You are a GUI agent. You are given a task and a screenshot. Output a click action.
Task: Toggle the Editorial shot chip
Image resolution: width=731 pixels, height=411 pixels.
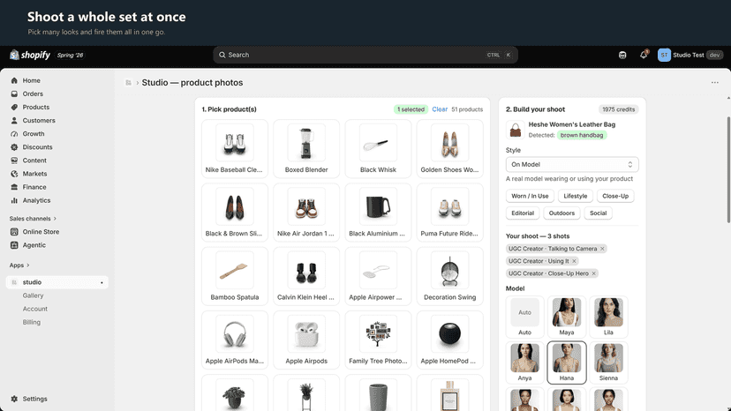tap(523, 213)
